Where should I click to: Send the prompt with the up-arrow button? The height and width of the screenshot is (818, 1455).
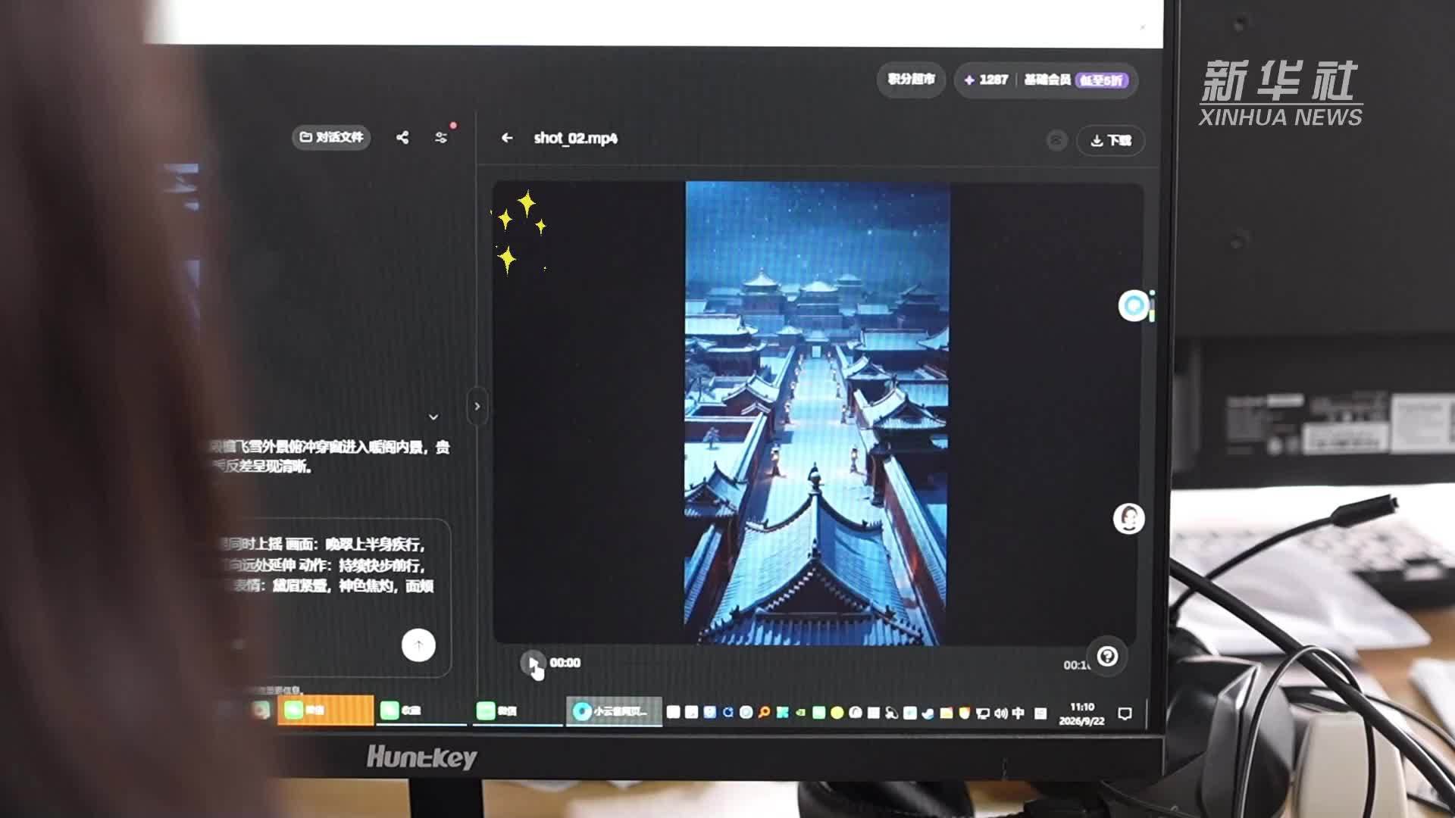coord(418,645)
